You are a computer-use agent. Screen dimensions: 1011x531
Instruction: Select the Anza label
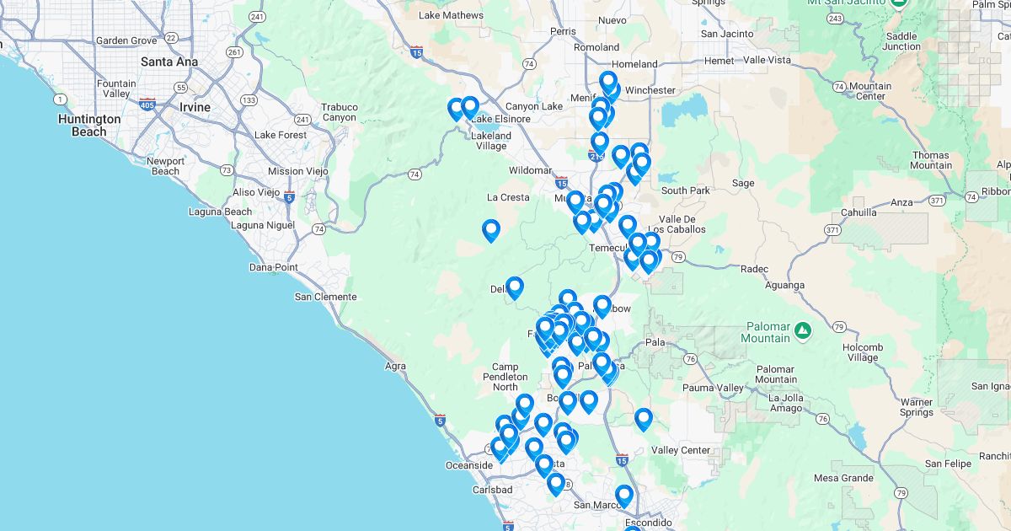pyautogui.click(x=901, y=202)
